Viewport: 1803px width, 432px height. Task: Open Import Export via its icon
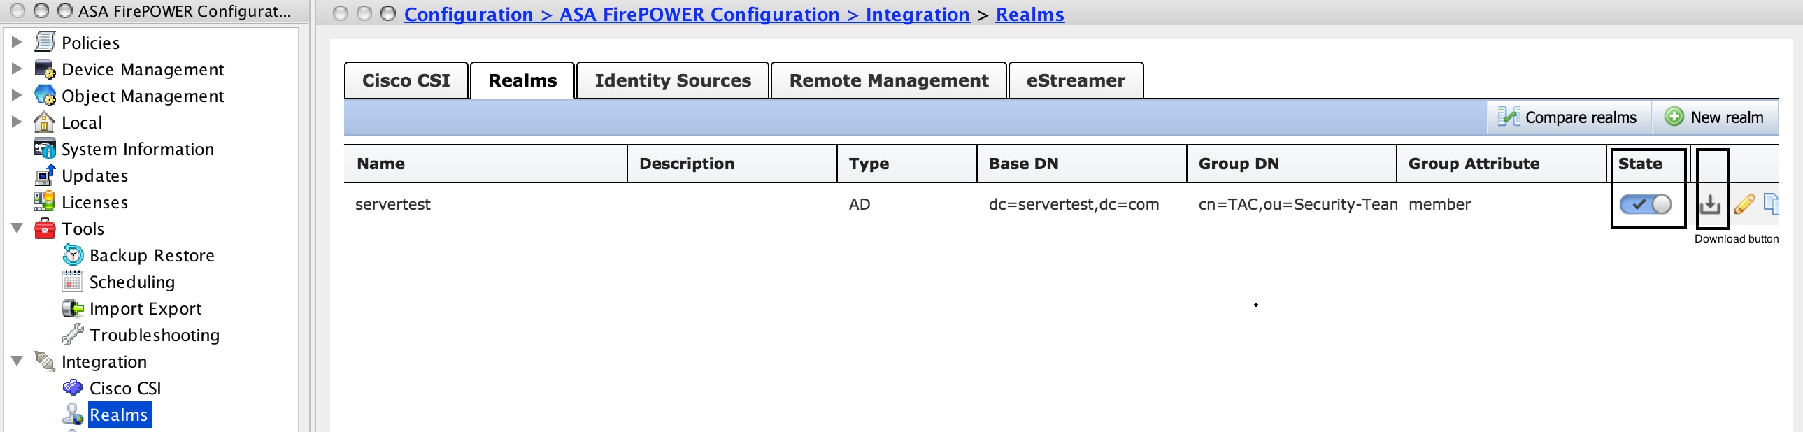point(72,308)
